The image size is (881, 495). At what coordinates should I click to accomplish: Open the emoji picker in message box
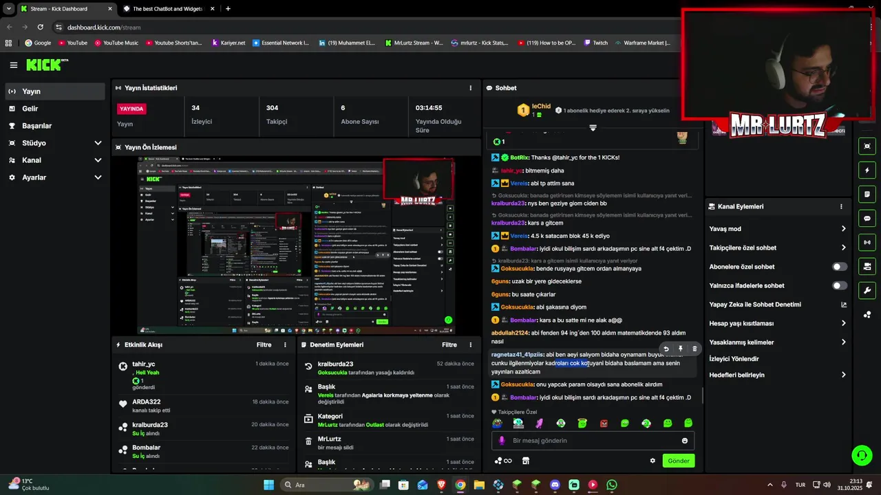(685, 441)
